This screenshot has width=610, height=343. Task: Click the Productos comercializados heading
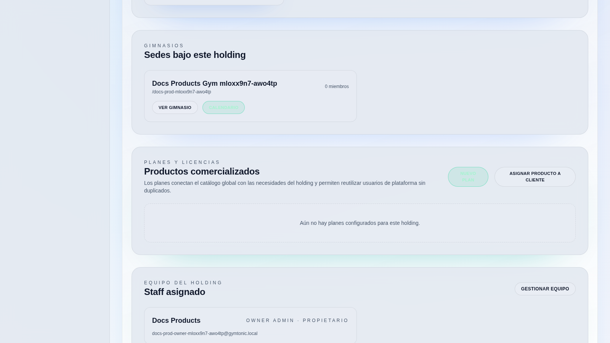[202, 171]
